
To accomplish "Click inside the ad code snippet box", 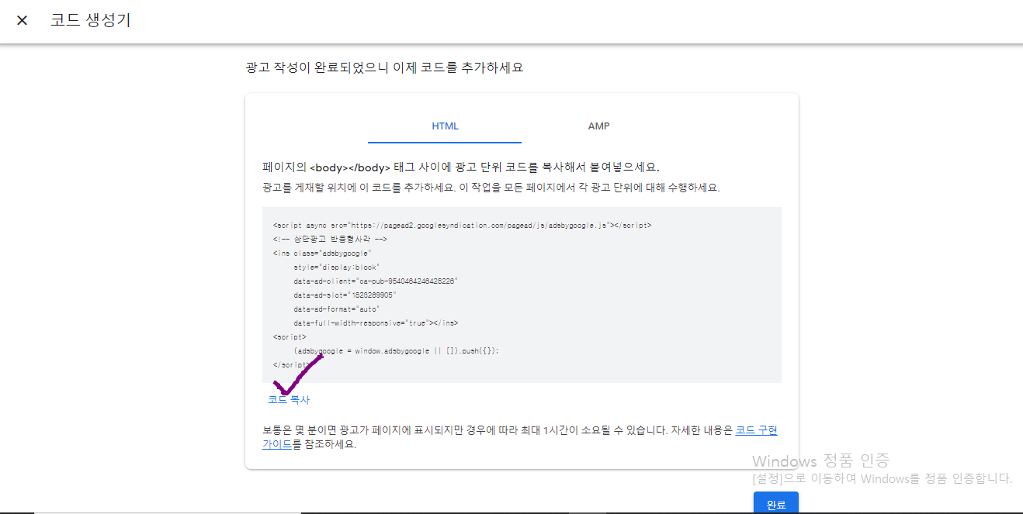I will [522, 295].
